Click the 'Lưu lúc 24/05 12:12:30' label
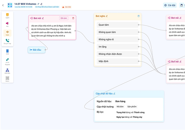185x131 pixels. (23, 7)
